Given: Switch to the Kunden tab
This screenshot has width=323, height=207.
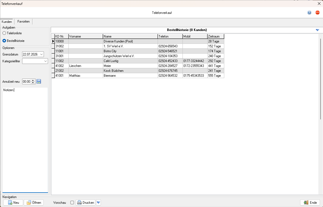Looking at the screenshot, I should point(7,21).
